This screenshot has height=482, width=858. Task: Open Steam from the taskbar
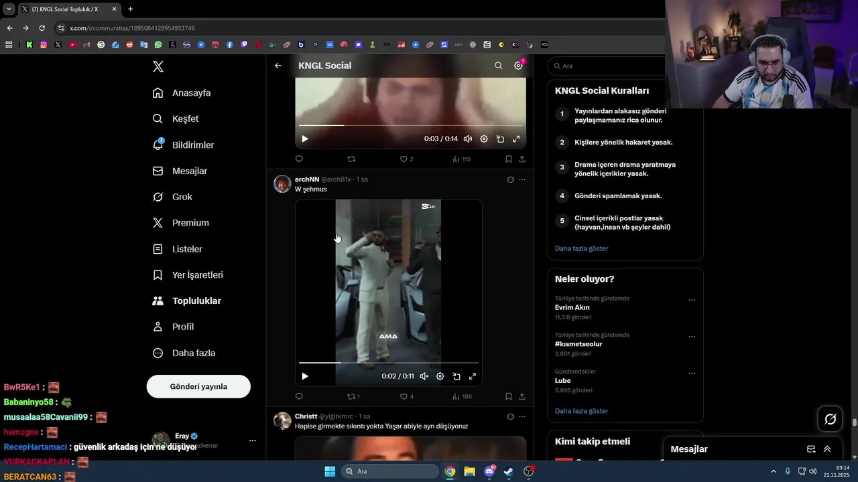tap(509, 471)
